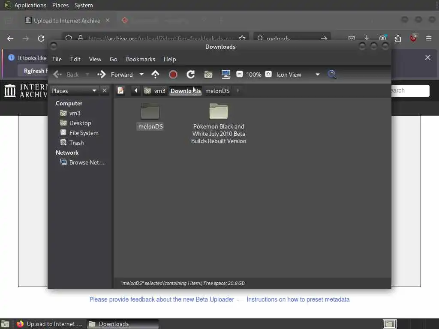
Task: Open Computer location toolbar icon
Action: tap(226, 75)
